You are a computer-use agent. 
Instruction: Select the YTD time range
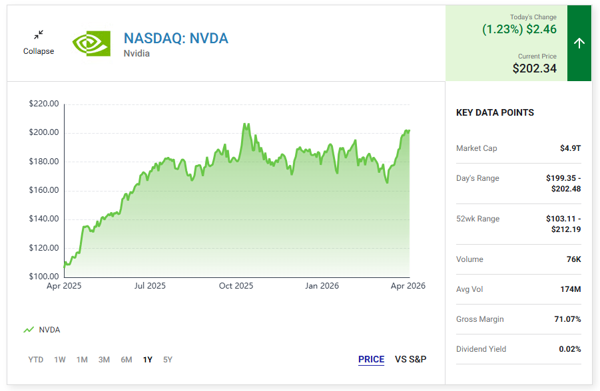[35, 360]
